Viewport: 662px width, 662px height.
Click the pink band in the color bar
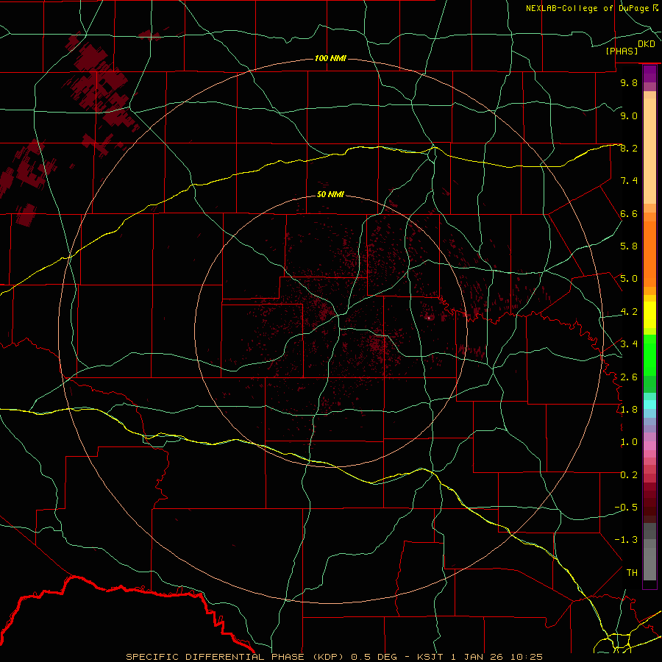point(649,446)
